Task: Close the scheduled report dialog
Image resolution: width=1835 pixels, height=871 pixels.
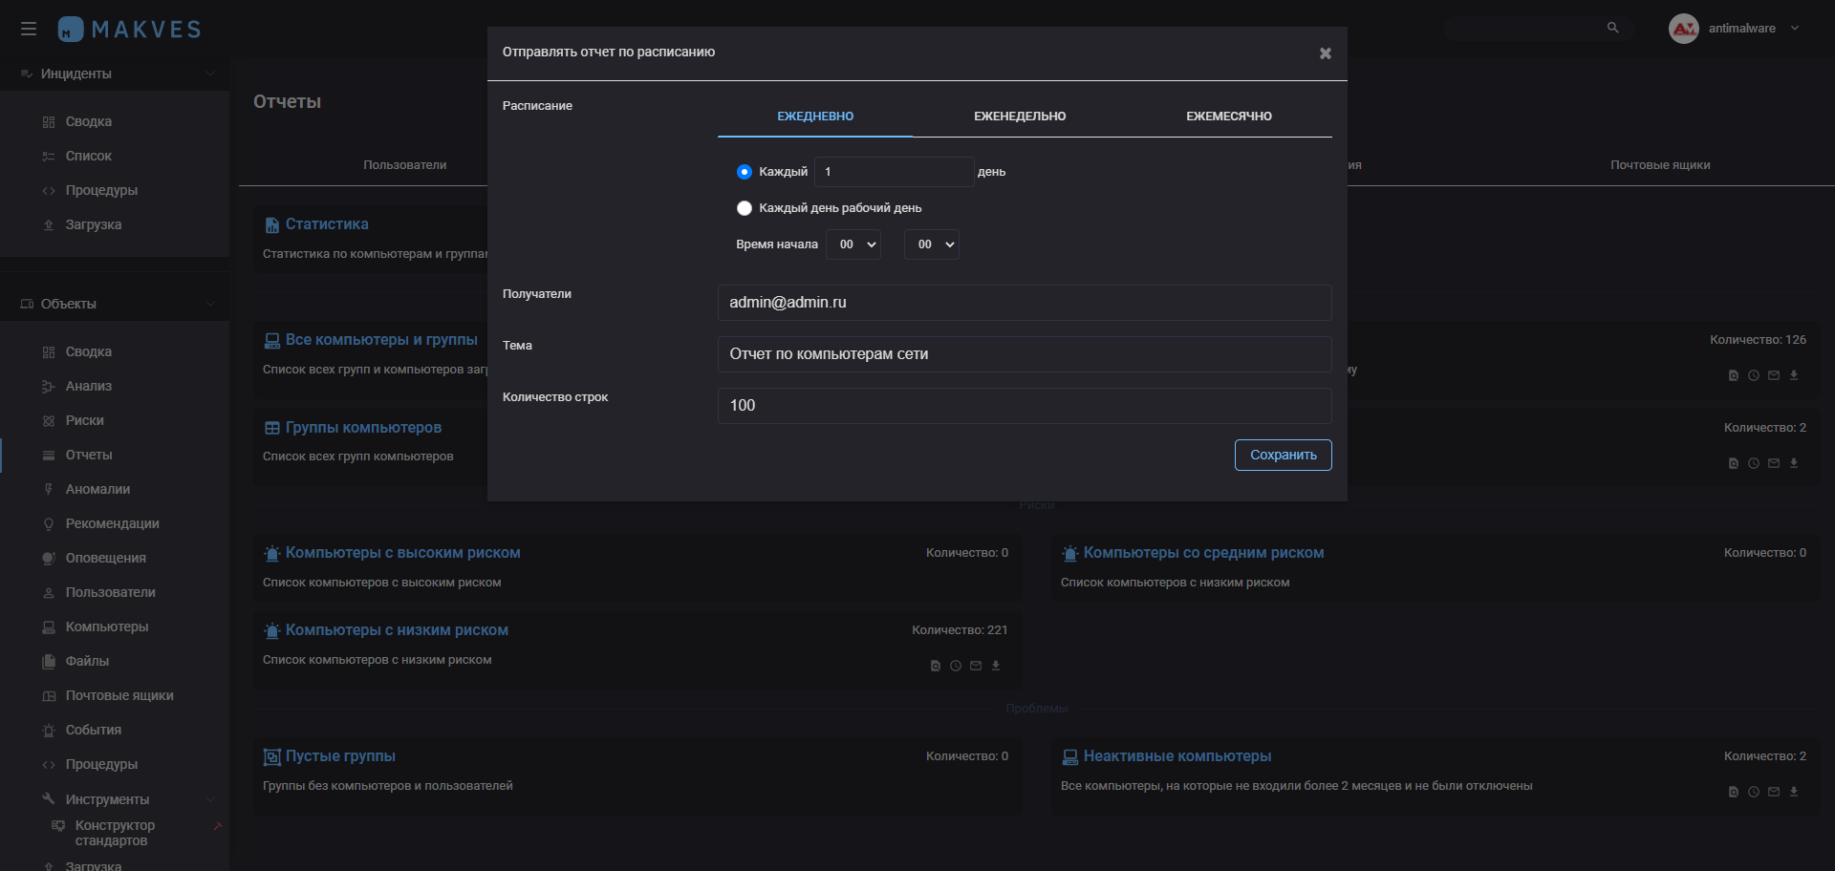Action: [x=1325, y=53]
